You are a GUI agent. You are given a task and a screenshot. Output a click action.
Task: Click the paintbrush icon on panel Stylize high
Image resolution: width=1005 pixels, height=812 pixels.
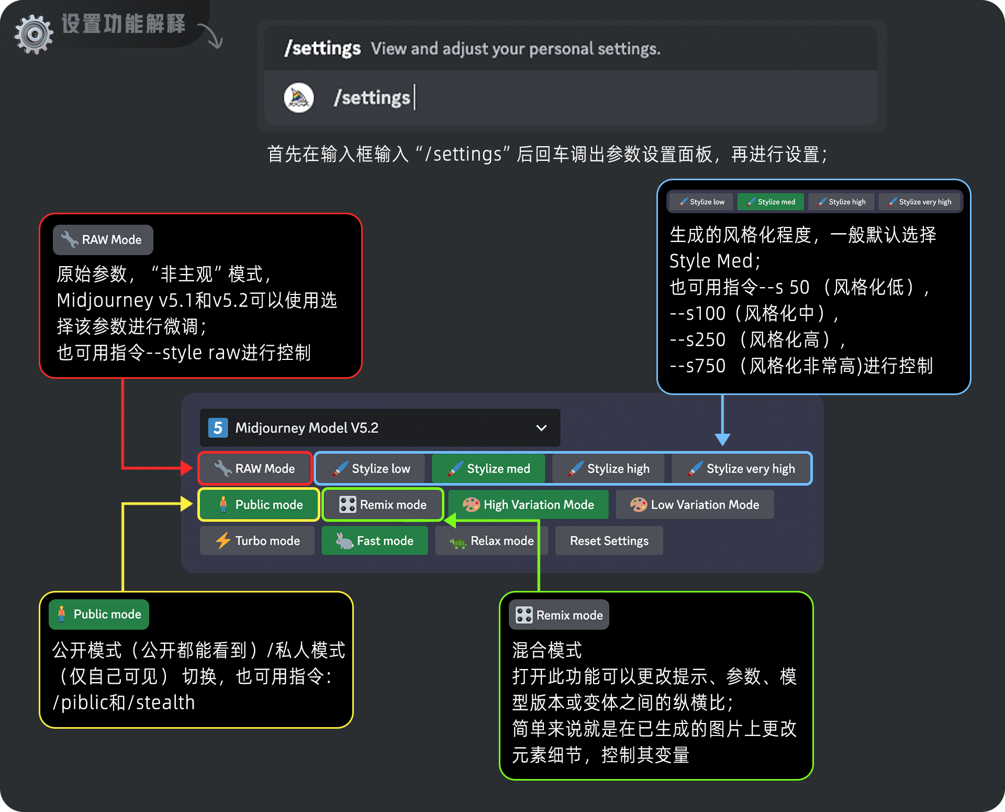point(576,468)
